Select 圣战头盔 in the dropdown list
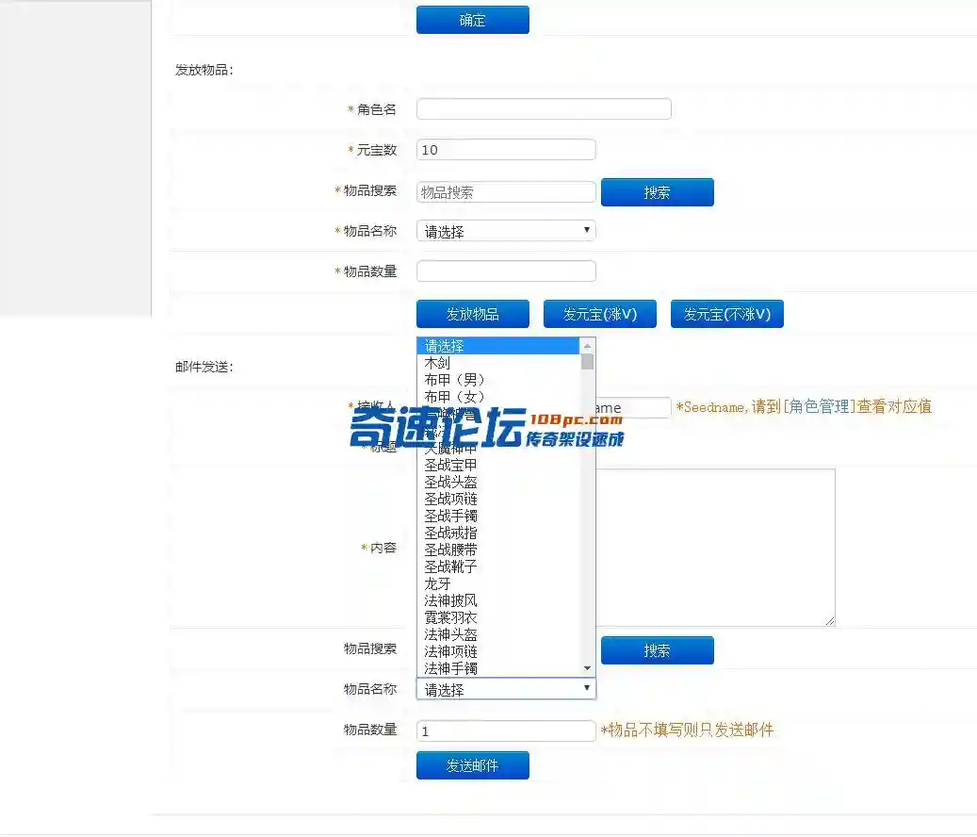This screenshot has width=977, height=837. pyautogui.click(x=498, y=482)
